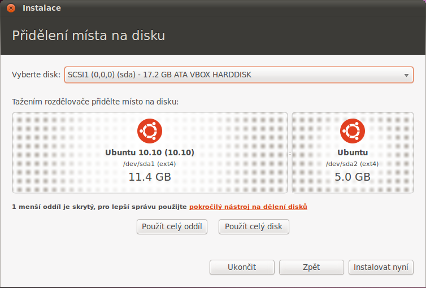
Task: Click the dropdown arrow of disk selector
Action: click(406, 75)
